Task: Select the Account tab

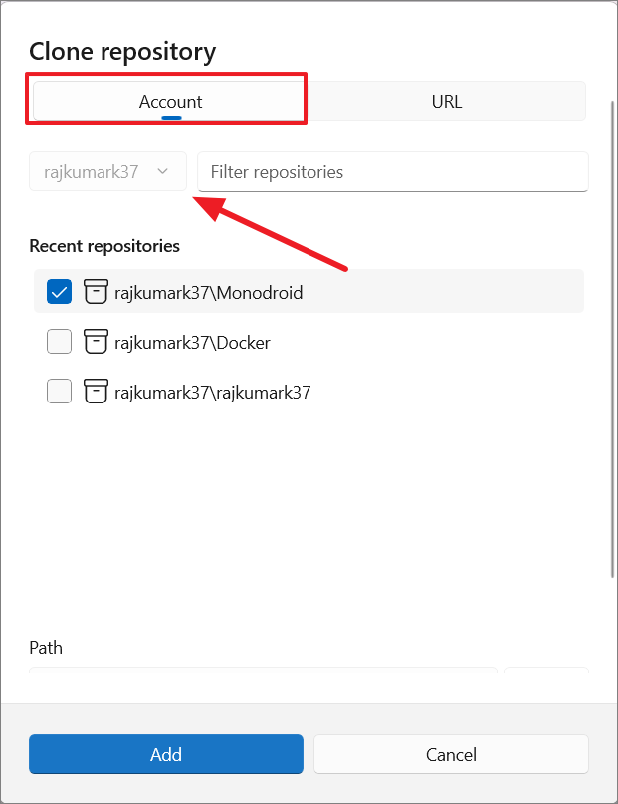Action: (x=170, y=101)
